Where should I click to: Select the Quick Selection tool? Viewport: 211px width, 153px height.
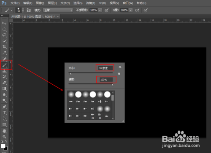tap(4, 41)
